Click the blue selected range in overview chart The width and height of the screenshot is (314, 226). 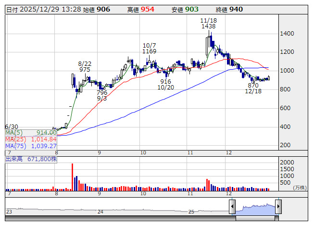coord(255,209)
